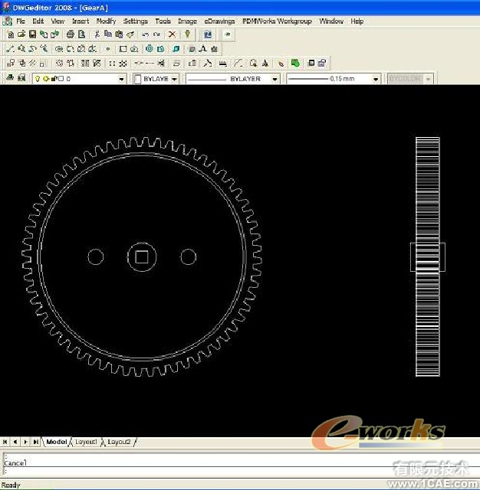Open the Window menu
Screen dimensions: 480x490
click(331, 21)
